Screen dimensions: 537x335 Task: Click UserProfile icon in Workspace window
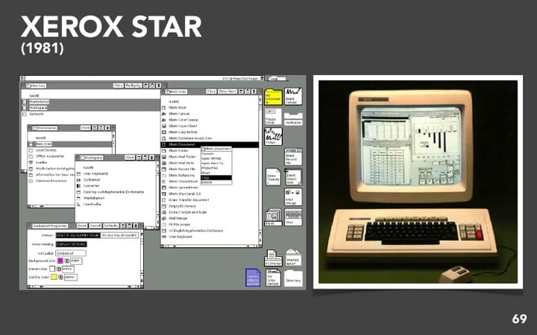coord(78,204)
